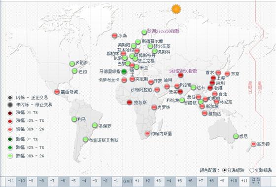This screenshot has height=187, width=276.
Task: Select the 红涨绿跌 color scheme radio
Action: coord(224,170)
